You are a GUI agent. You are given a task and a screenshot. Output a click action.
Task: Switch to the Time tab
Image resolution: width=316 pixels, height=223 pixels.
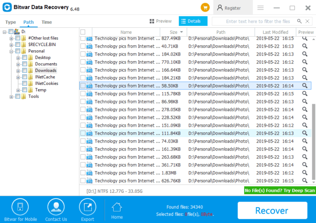[x=47, y=22]
